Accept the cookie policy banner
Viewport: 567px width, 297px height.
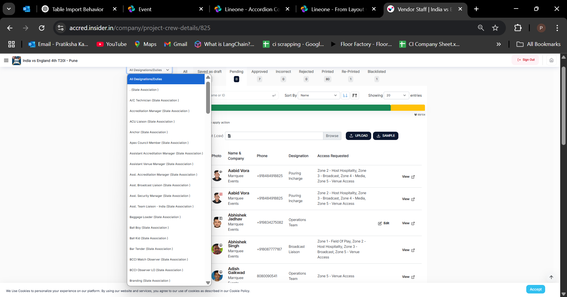(x=535, y=289)
